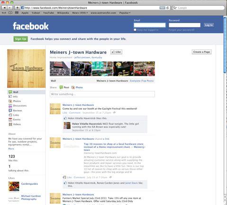227x205 pixels.
Task: Expand the News bookmarks dropdown
Action: (80, 13)
